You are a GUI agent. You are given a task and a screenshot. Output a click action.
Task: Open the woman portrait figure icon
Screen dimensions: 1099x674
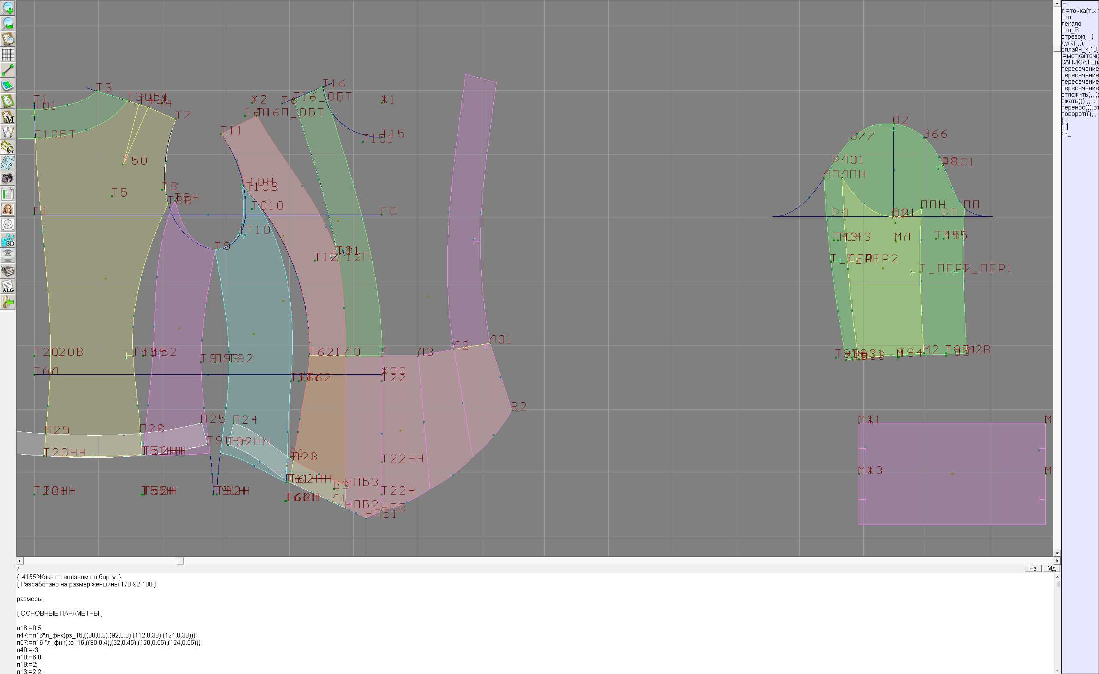[8, 209]
